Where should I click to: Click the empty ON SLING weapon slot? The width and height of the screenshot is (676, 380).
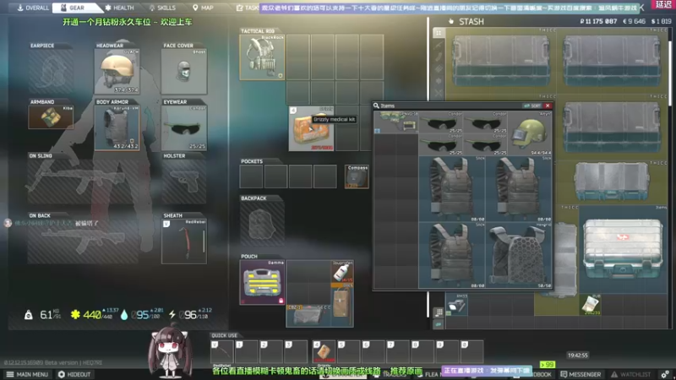[x=83, y=182]
